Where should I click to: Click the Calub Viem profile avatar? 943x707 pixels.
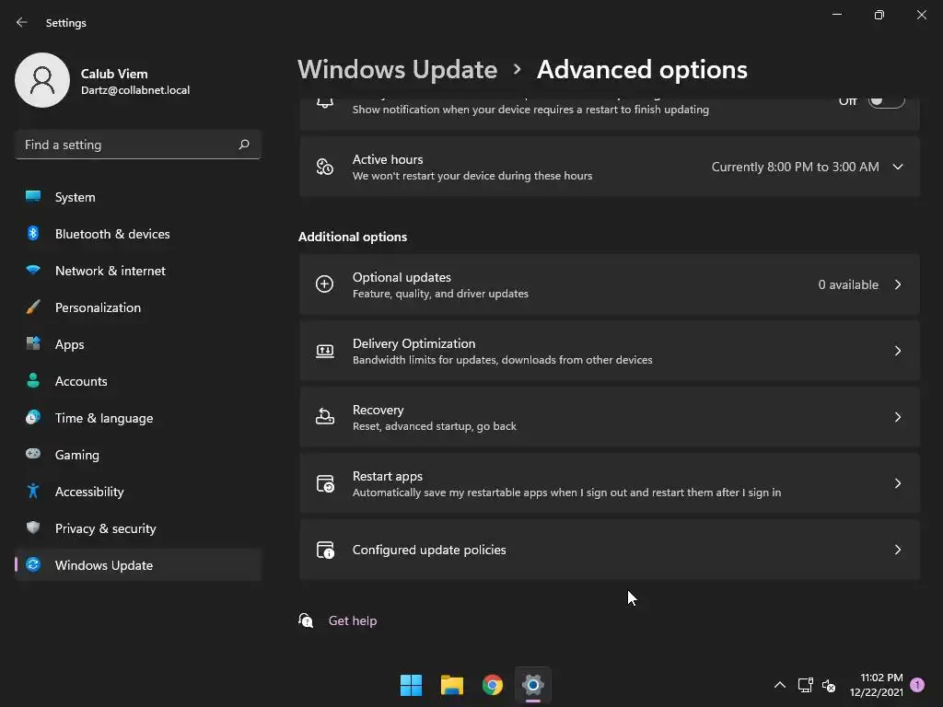click(x=42, y=80)
